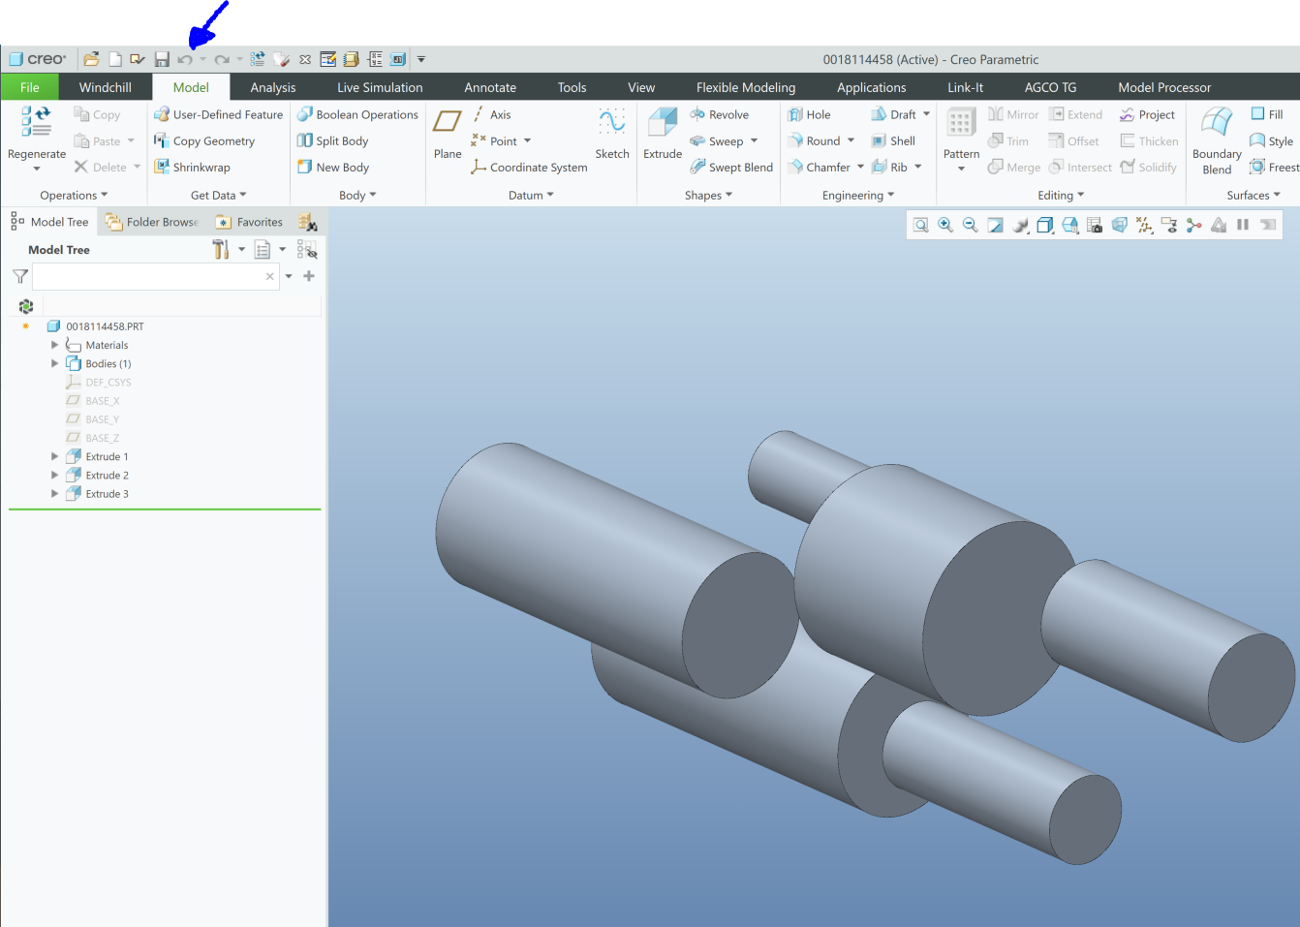
Task: Click the Undo icon in quick access toolbar
Action: (x=184, y=60)
